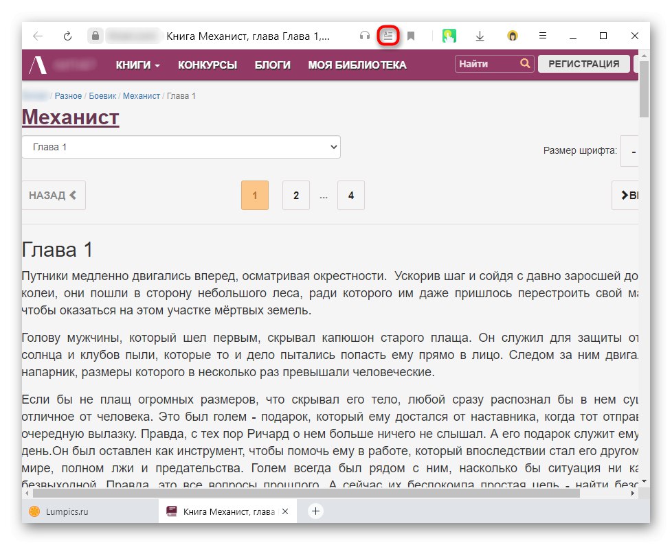Viewport: 672px width, 545px height.
Task: Click the minus to decrease font size
Action: [x=630, y=151]
